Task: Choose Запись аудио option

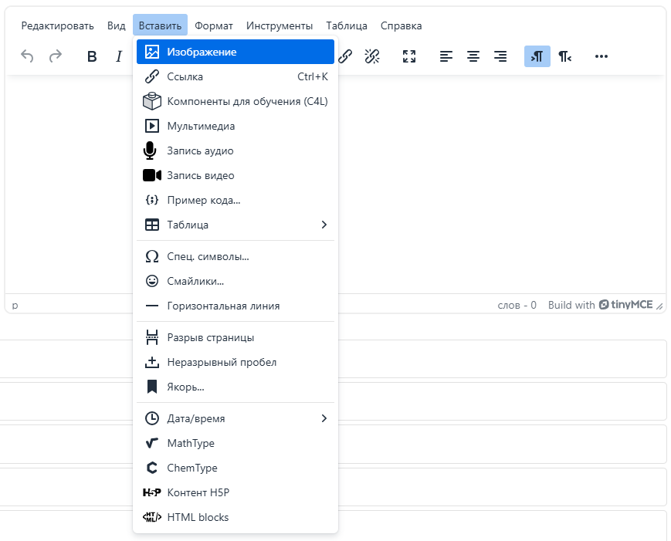Action: (236, 150)
